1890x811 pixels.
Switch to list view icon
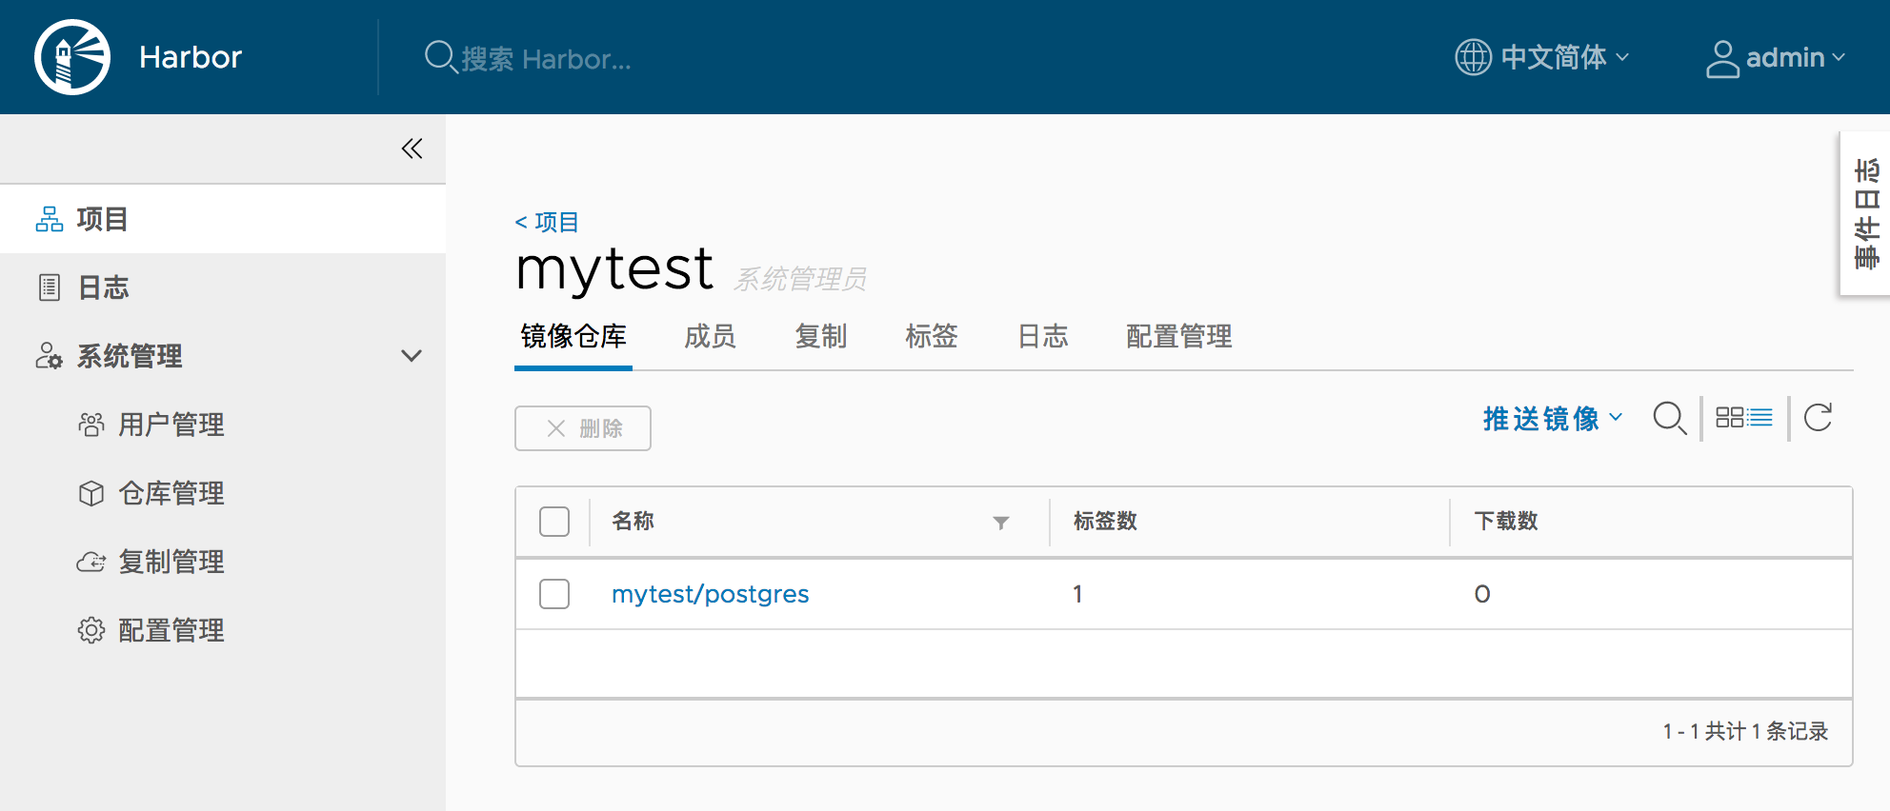pyautogui.click(x=1760, y=418)
